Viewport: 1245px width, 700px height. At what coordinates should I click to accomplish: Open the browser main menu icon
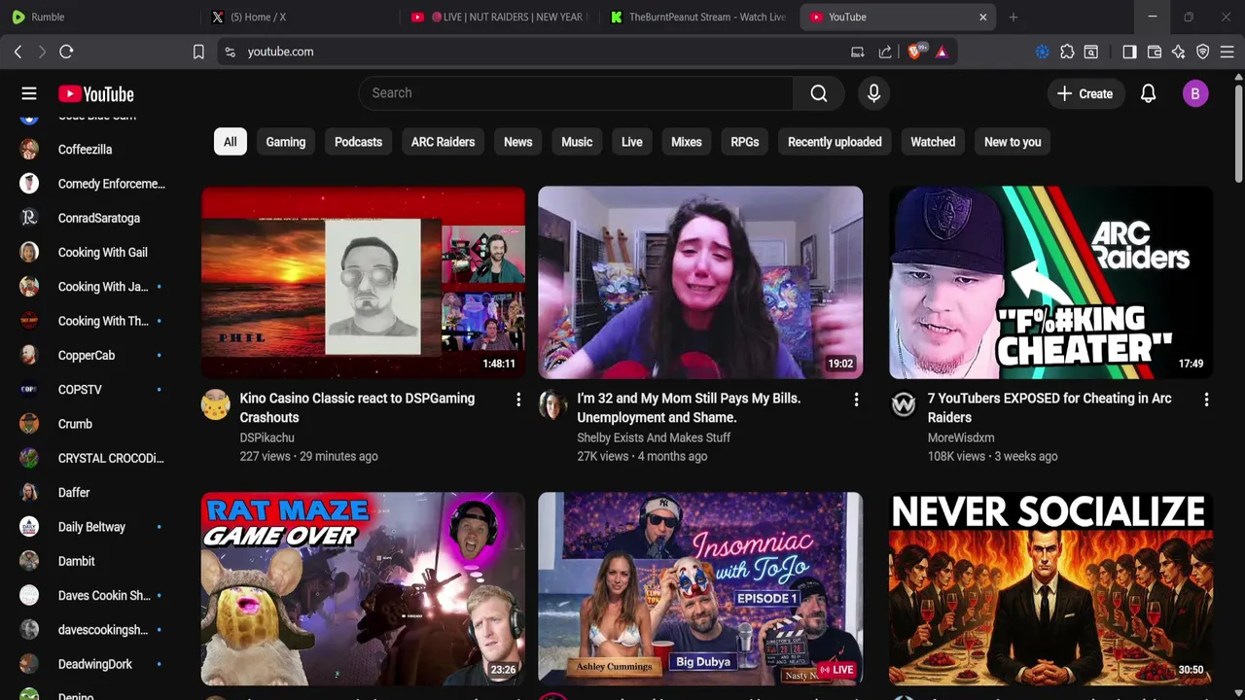[1227, 52]
